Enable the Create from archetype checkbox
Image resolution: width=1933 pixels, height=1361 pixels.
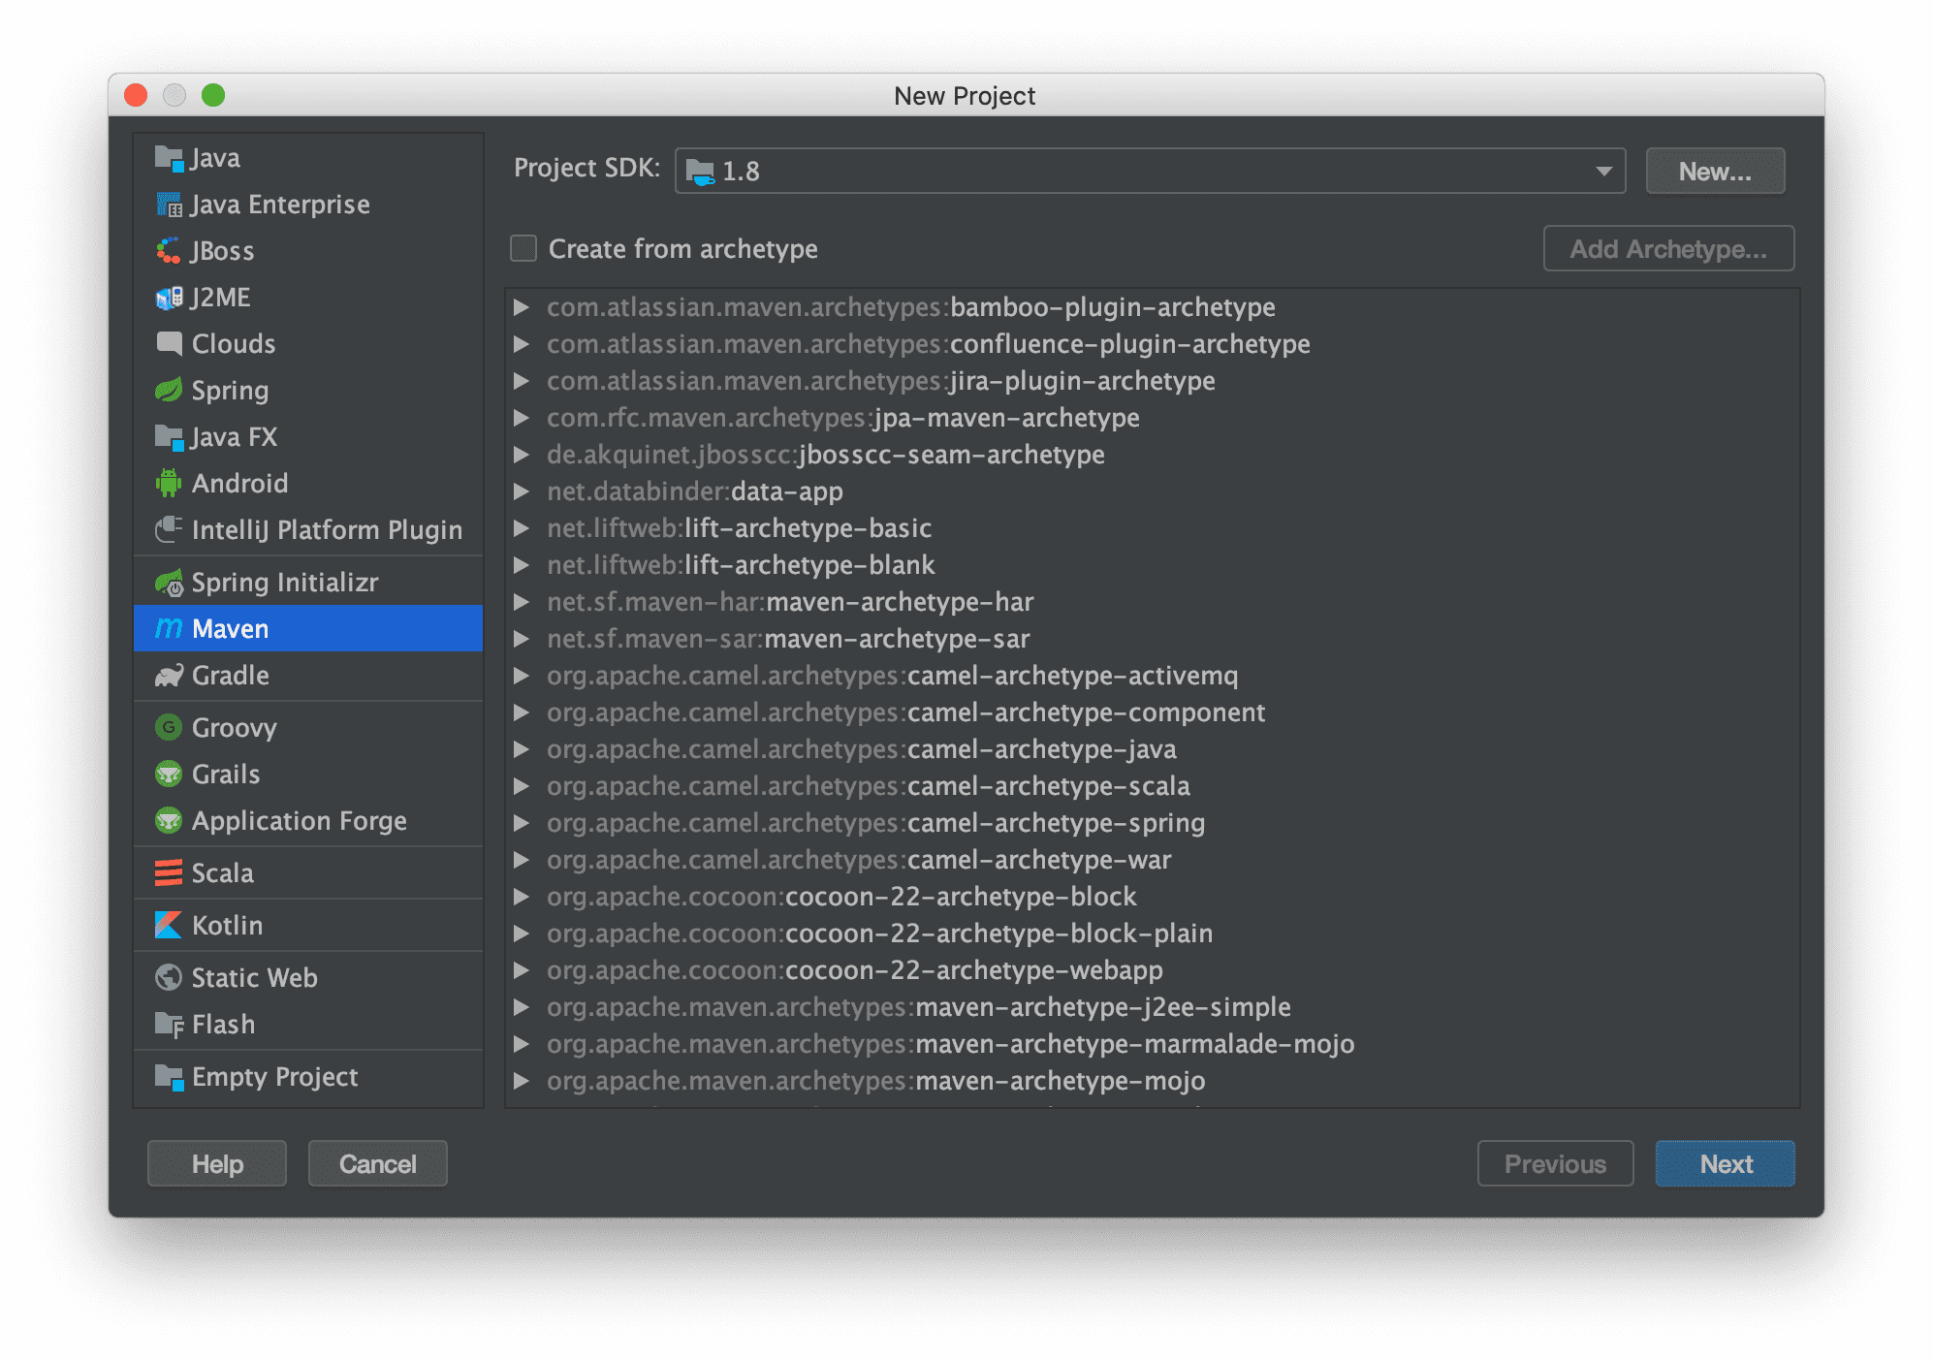[525, 247]
